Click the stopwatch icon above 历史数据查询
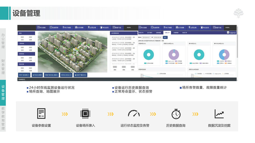Screen dimensions: 255x143 point(176,114)
